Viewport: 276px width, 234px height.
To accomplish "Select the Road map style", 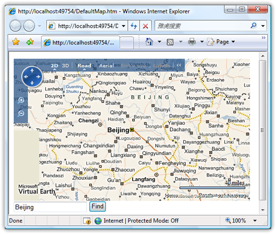I will [x=85, y=66].
